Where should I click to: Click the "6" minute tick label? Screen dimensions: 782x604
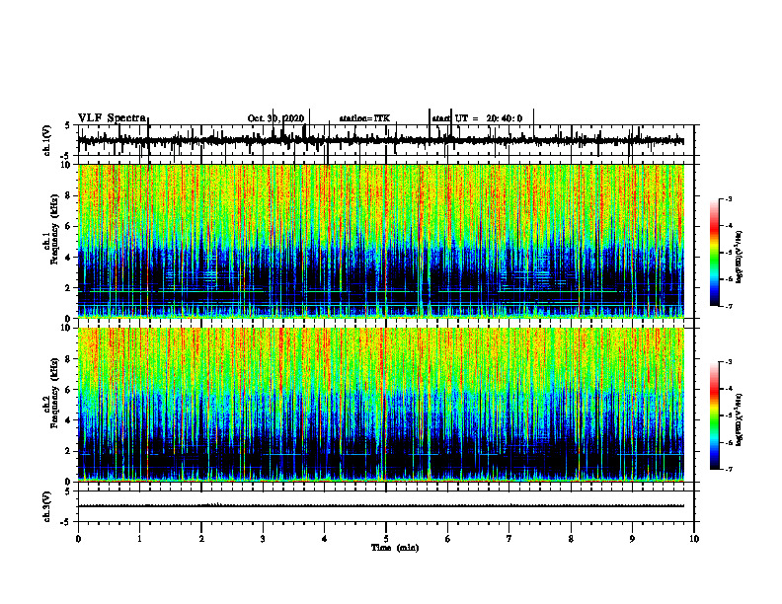[448, 539]
